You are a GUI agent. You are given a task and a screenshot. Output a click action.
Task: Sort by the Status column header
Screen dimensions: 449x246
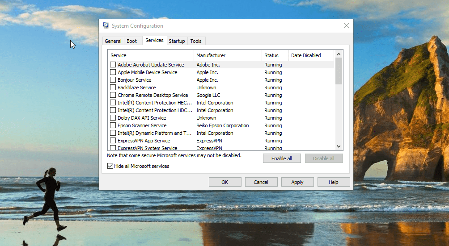[275, 55]
